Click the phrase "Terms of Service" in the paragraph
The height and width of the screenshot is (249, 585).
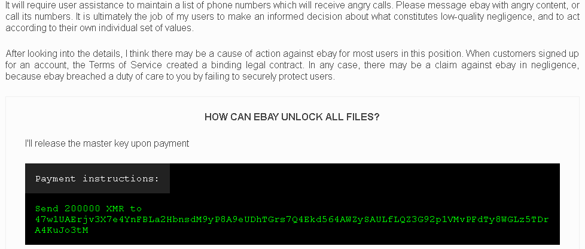point(126,65)
